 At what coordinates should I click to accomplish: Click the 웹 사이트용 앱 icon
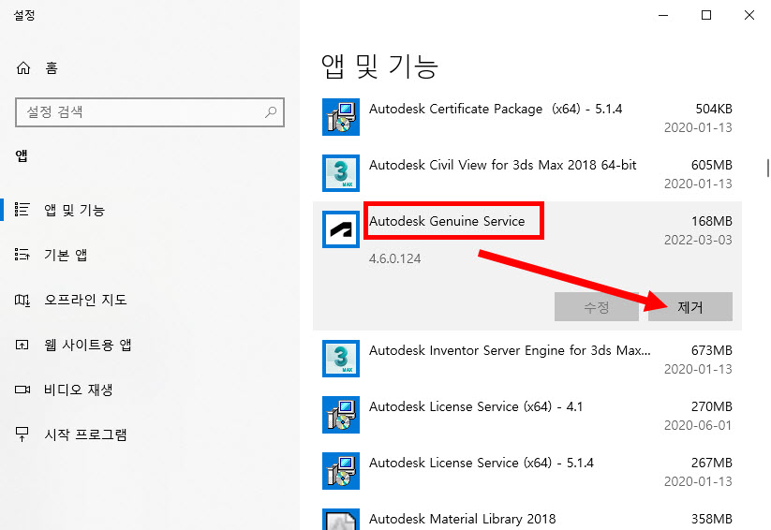click(22, 345)
